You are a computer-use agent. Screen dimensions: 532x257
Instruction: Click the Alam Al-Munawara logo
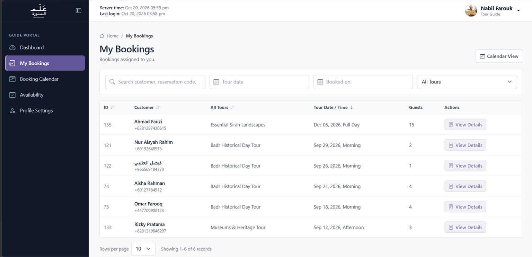pyautogui.click(x=38, y=11)
